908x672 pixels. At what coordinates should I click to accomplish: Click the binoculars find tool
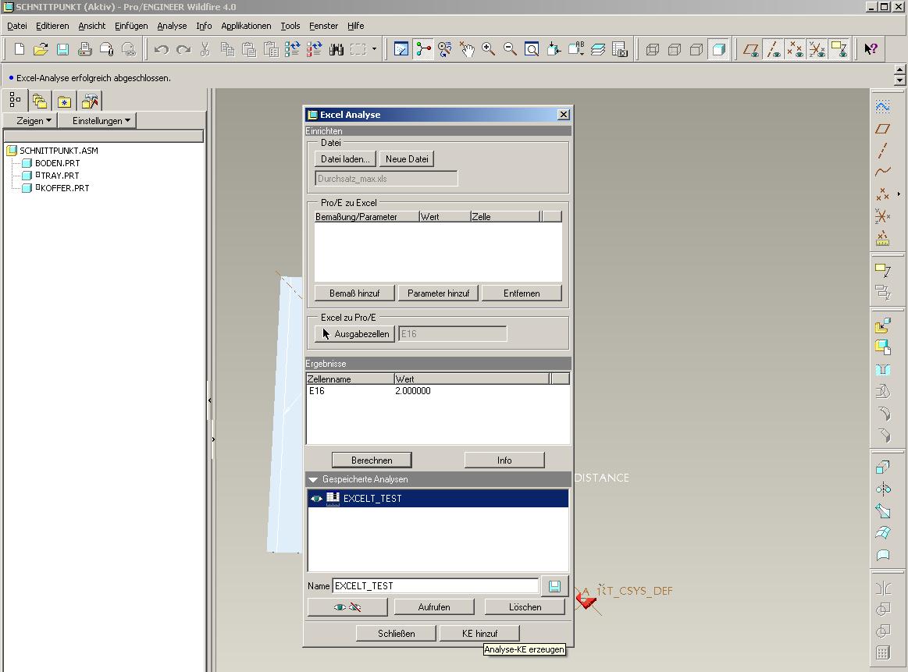click(336, 49)
